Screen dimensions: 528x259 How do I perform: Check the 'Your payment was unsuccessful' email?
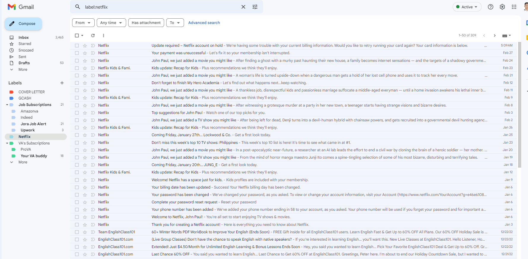point(77,53)
